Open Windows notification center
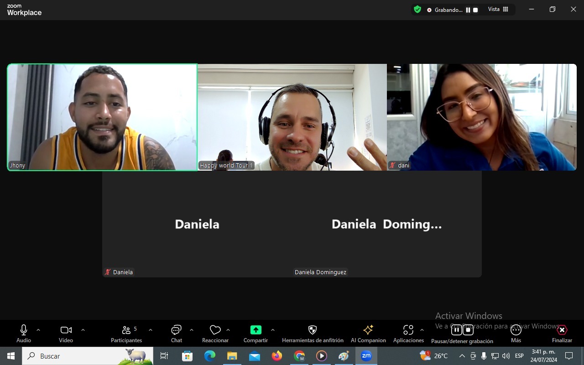 point(569,356)
